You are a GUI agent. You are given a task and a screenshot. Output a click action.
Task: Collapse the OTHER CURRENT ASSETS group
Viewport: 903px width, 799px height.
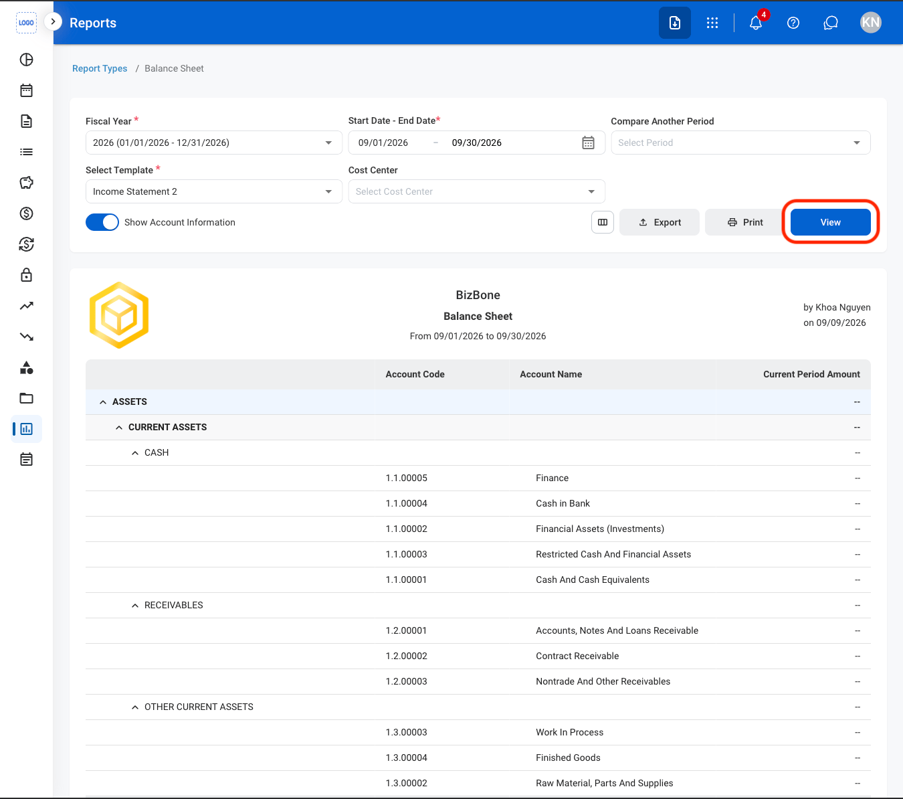tap(135, 707)
